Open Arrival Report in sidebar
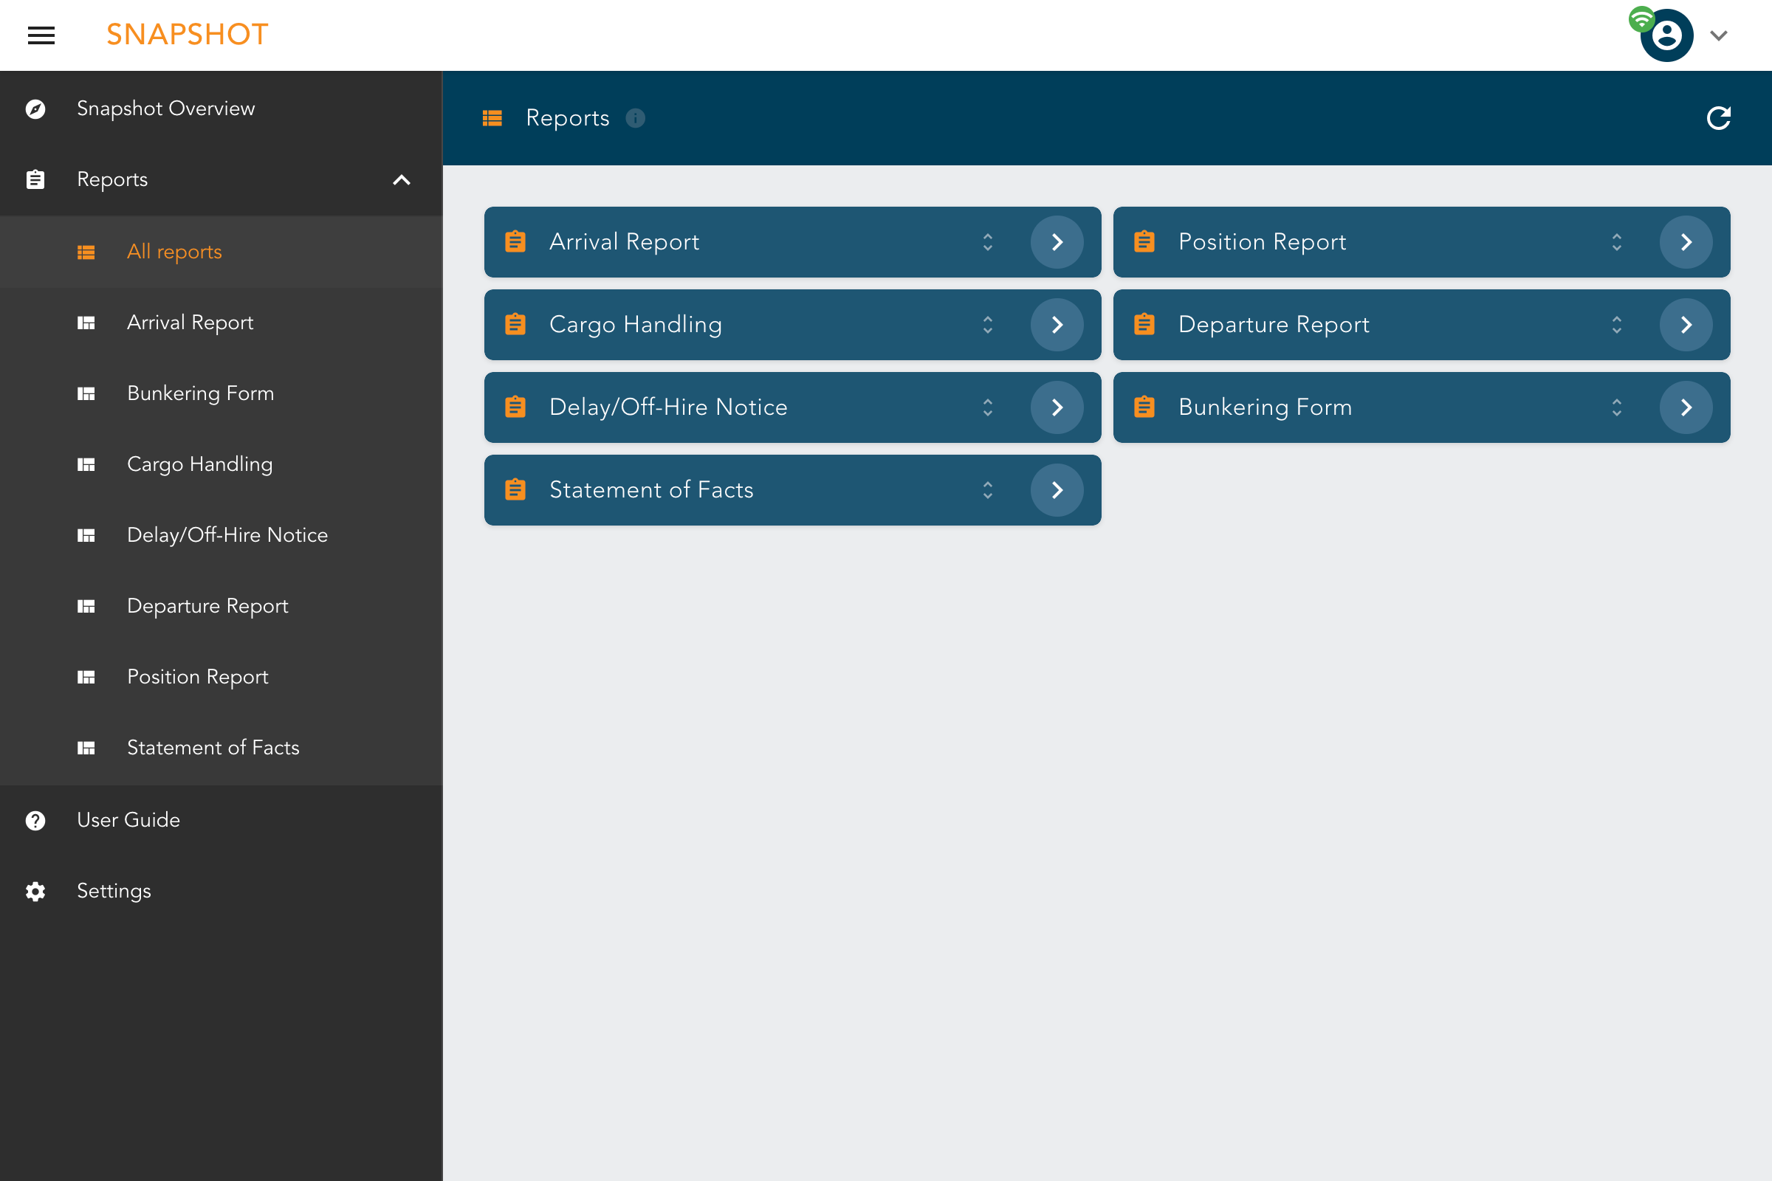 click(221, 323)
